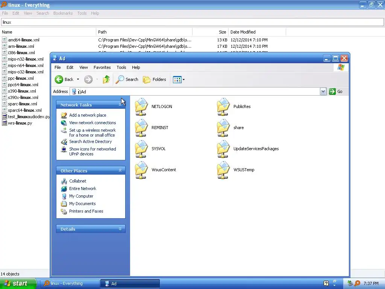Screen dimensions: 385x289
Task: Click the Ad taskbar button
Action: (x=130, y=284)
